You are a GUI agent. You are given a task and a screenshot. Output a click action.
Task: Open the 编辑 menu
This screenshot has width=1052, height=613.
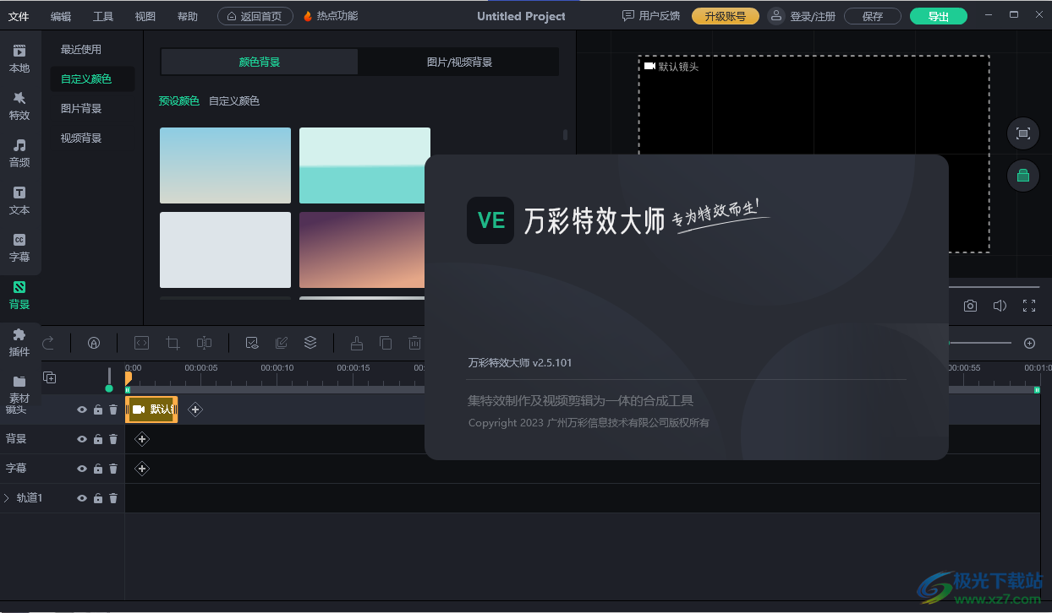point(61,16)
